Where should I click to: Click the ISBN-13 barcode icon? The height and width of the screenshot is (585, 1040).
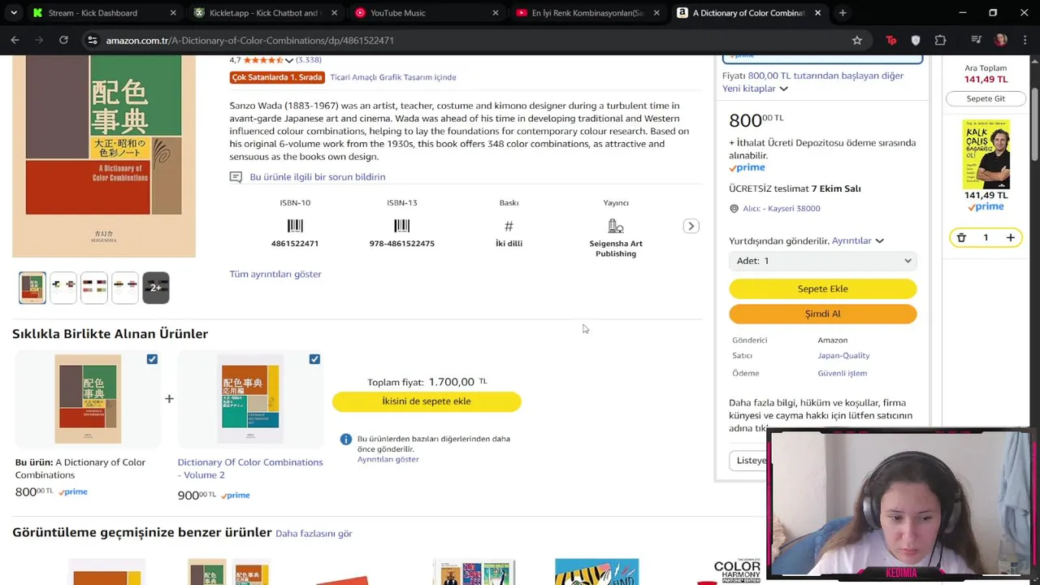pyautogui.click(x=401, y=226)
